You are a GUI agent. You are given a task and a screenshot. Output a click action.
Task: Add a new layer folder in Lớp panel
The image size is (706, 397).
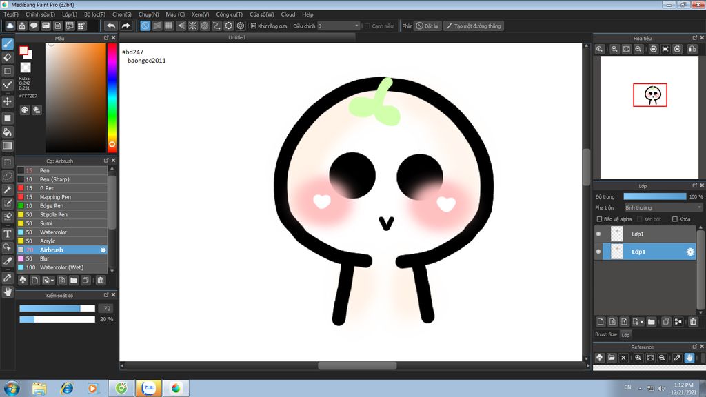click(651, 321)
